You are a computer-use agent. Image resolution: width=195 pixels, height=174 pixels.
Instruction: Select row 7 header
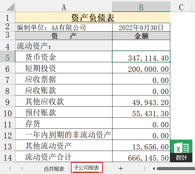pos(8,79)
